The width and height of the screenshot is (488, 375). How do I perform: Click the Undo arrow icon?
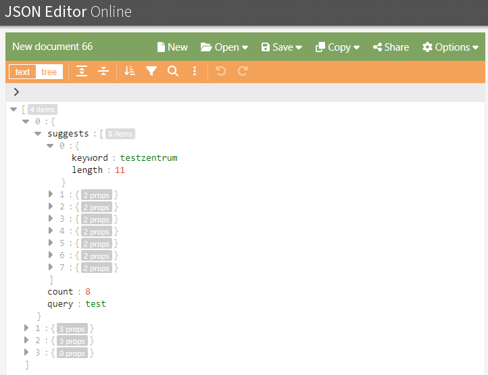[220, 71]
